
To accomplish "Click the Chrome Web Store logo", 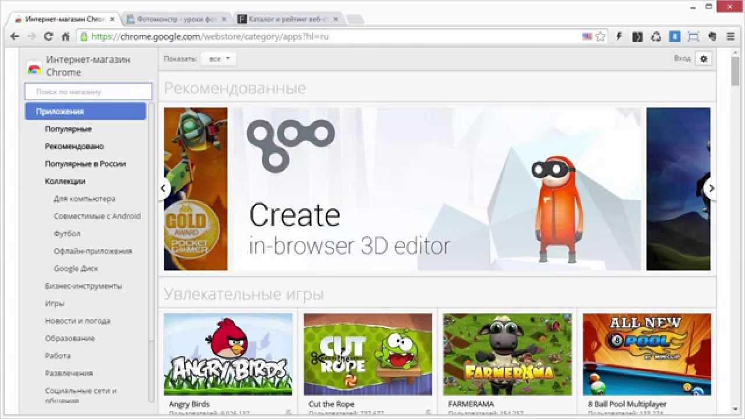I will pyautogui.click(x=34, y=68).
